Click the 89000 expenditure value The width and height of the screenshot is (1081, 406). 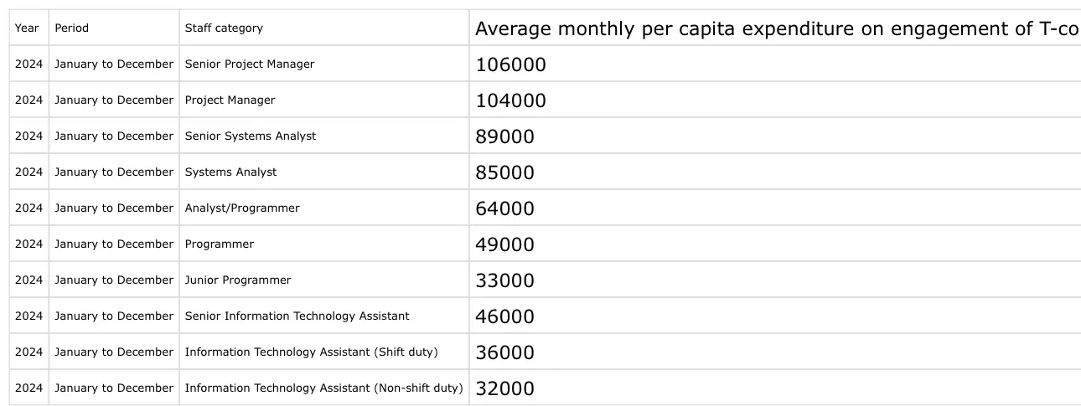[504, 136]
